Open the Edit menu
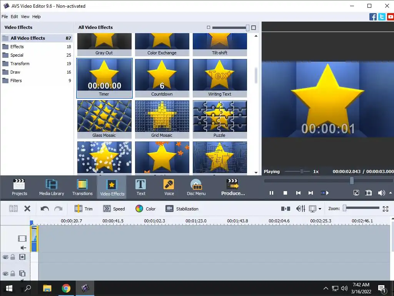The height and width of the screenshot is (296, 394). [14, 17]
